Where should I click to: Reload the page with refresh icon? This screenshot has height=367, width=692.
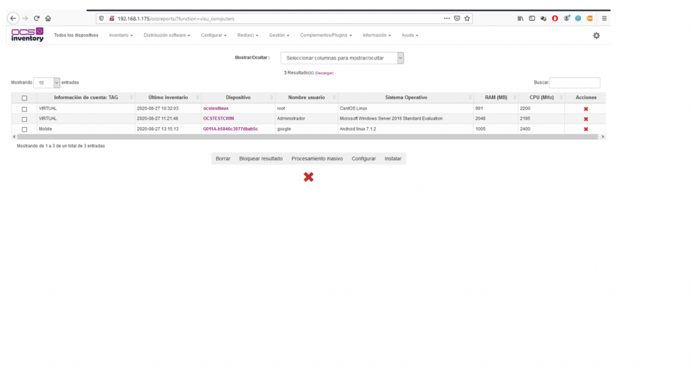pos(36,18)
